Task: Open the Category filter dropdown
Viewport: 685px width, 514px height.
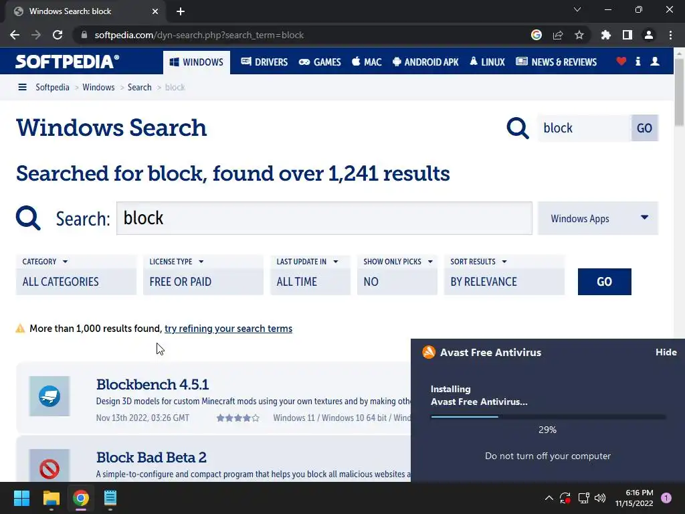Action: [x=45, y=262]
